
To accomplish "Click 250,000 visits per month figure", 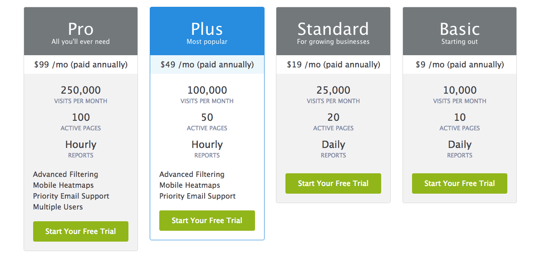I will (81, 90).
